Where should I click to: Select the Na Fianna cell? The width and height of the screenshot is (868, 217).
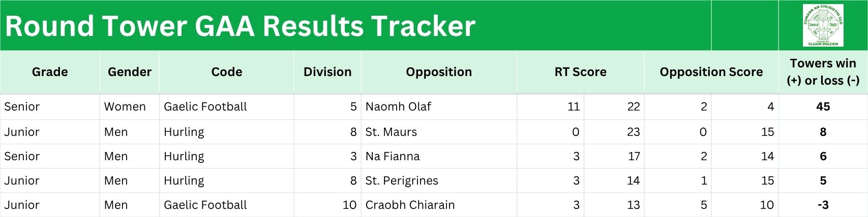439,157
